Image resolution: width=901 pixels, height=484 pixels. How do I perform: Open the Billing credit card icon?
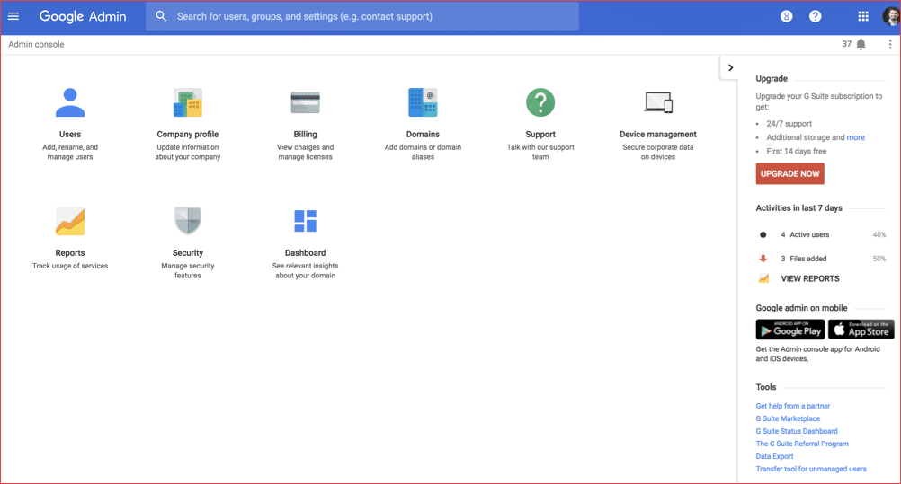click(x=305, y=102)
